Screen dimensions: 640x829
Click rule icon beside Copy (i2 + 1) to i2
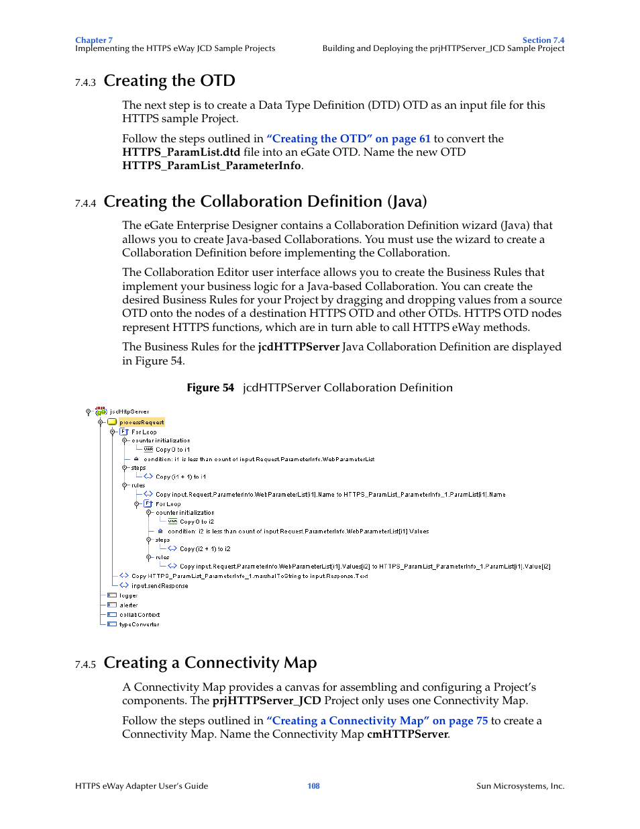[x=172, y=548]
